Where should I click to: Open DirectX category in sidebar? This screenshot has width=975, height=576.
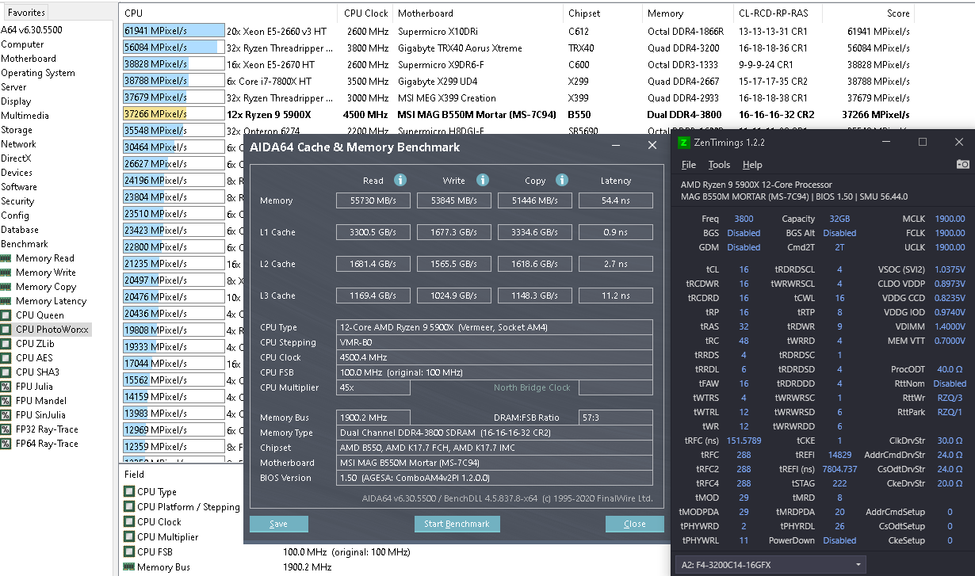tap(17, 158)
